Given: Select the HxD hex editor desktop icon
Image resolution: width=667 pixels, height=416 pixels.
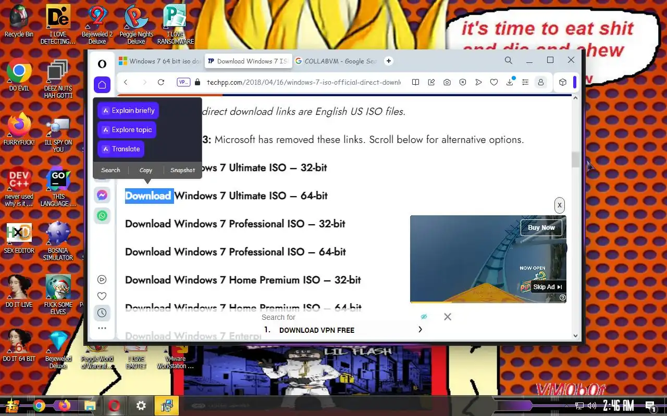Looking at the screenshot, I should (x=19, y=238).
